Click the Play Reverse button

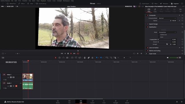[65, 53]
